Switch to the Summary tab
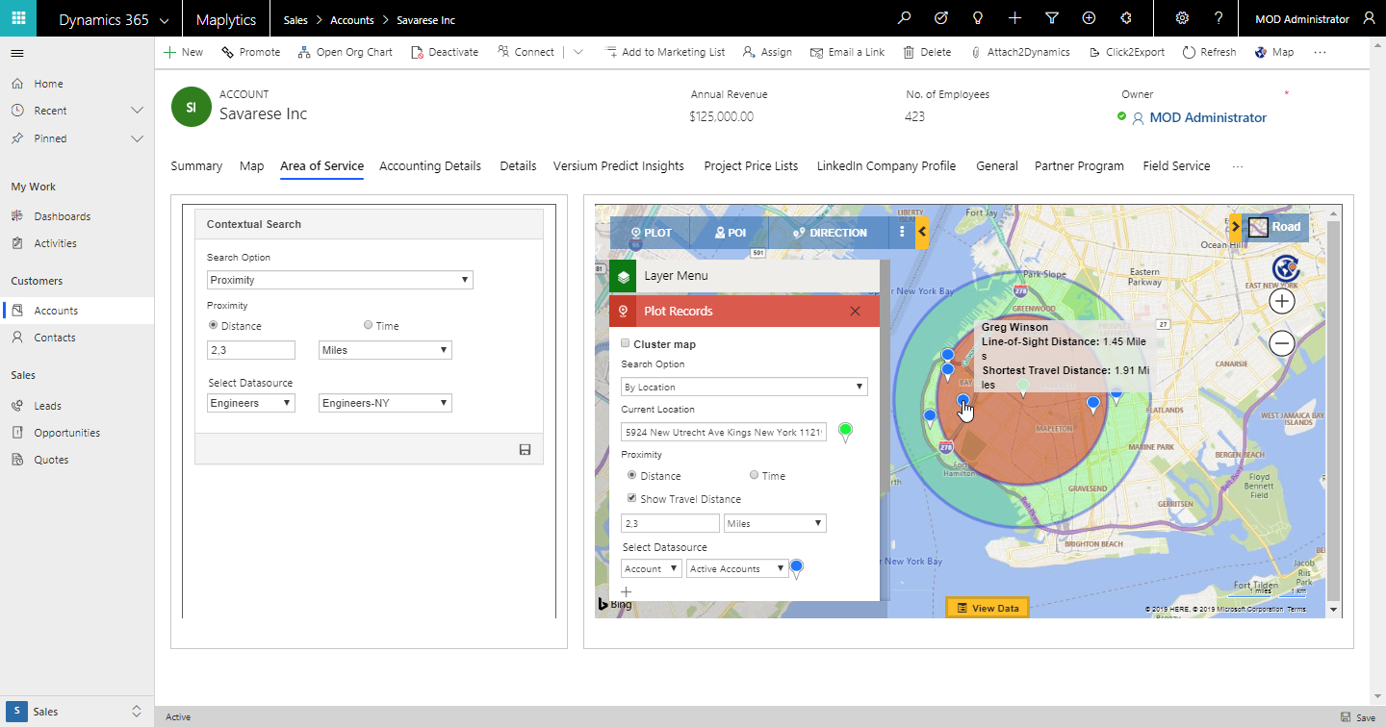The width and height of the screenshot is (1386, 727). pos(196,166)
